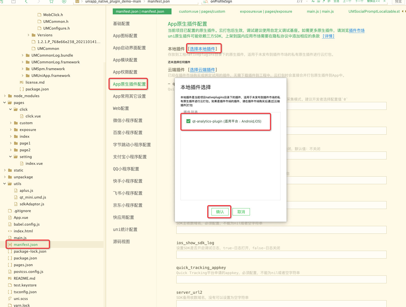This screenshot has width=406, height=307.
Task: Click 选择本地插件 link
Action: point(202,49)
